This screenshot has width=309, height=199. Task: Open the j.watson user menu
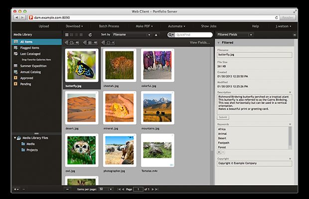coord(284,26)
